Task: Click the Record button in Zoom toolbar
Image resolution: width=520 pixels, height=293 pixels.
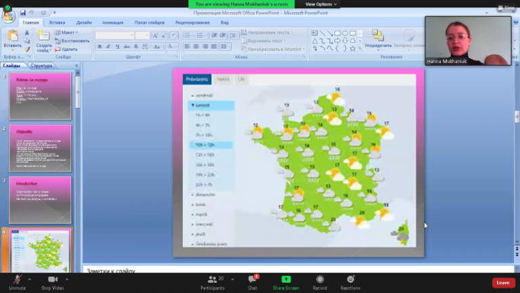Action: (x=320, y=283)
